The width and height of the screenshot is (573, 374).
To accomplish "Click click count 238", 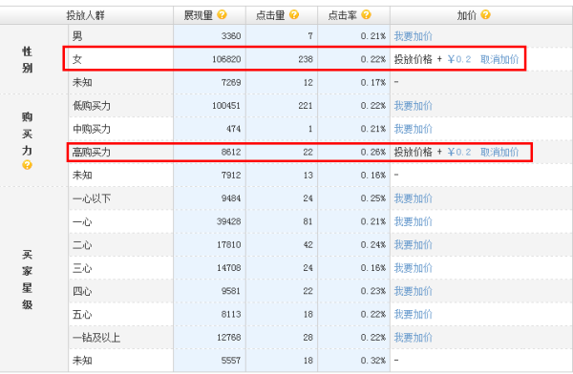I will (306, 59).
